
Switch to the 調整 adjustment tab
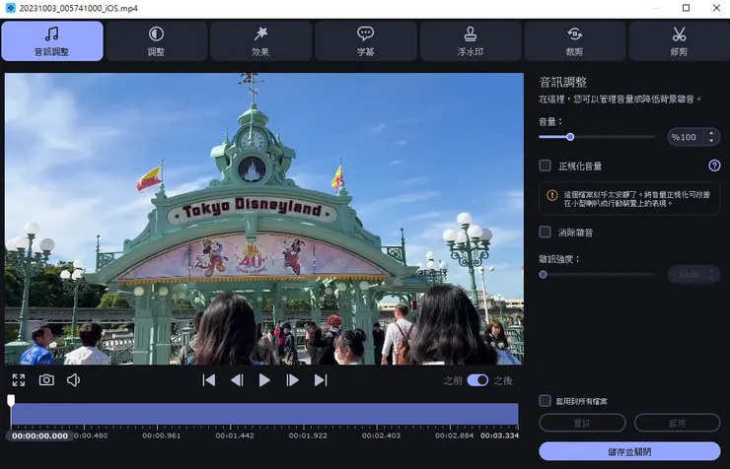coord(157,41)
